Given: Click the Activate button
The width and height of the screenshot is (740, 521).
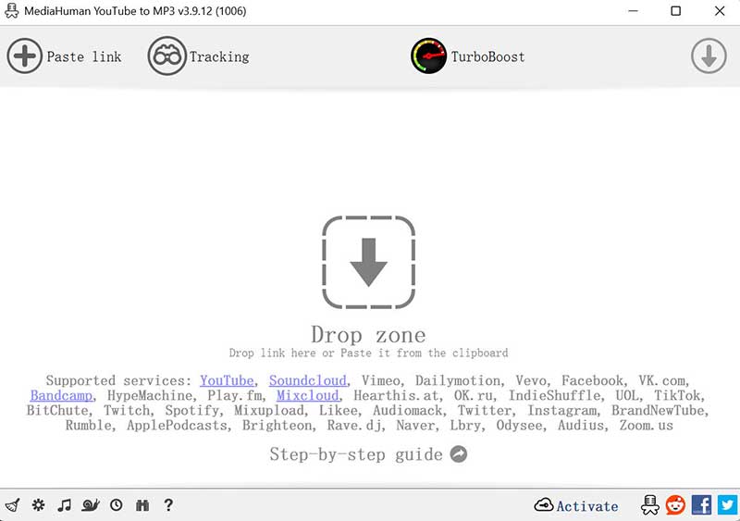Looking at the screenshot, I should click(x=576, y=506).
